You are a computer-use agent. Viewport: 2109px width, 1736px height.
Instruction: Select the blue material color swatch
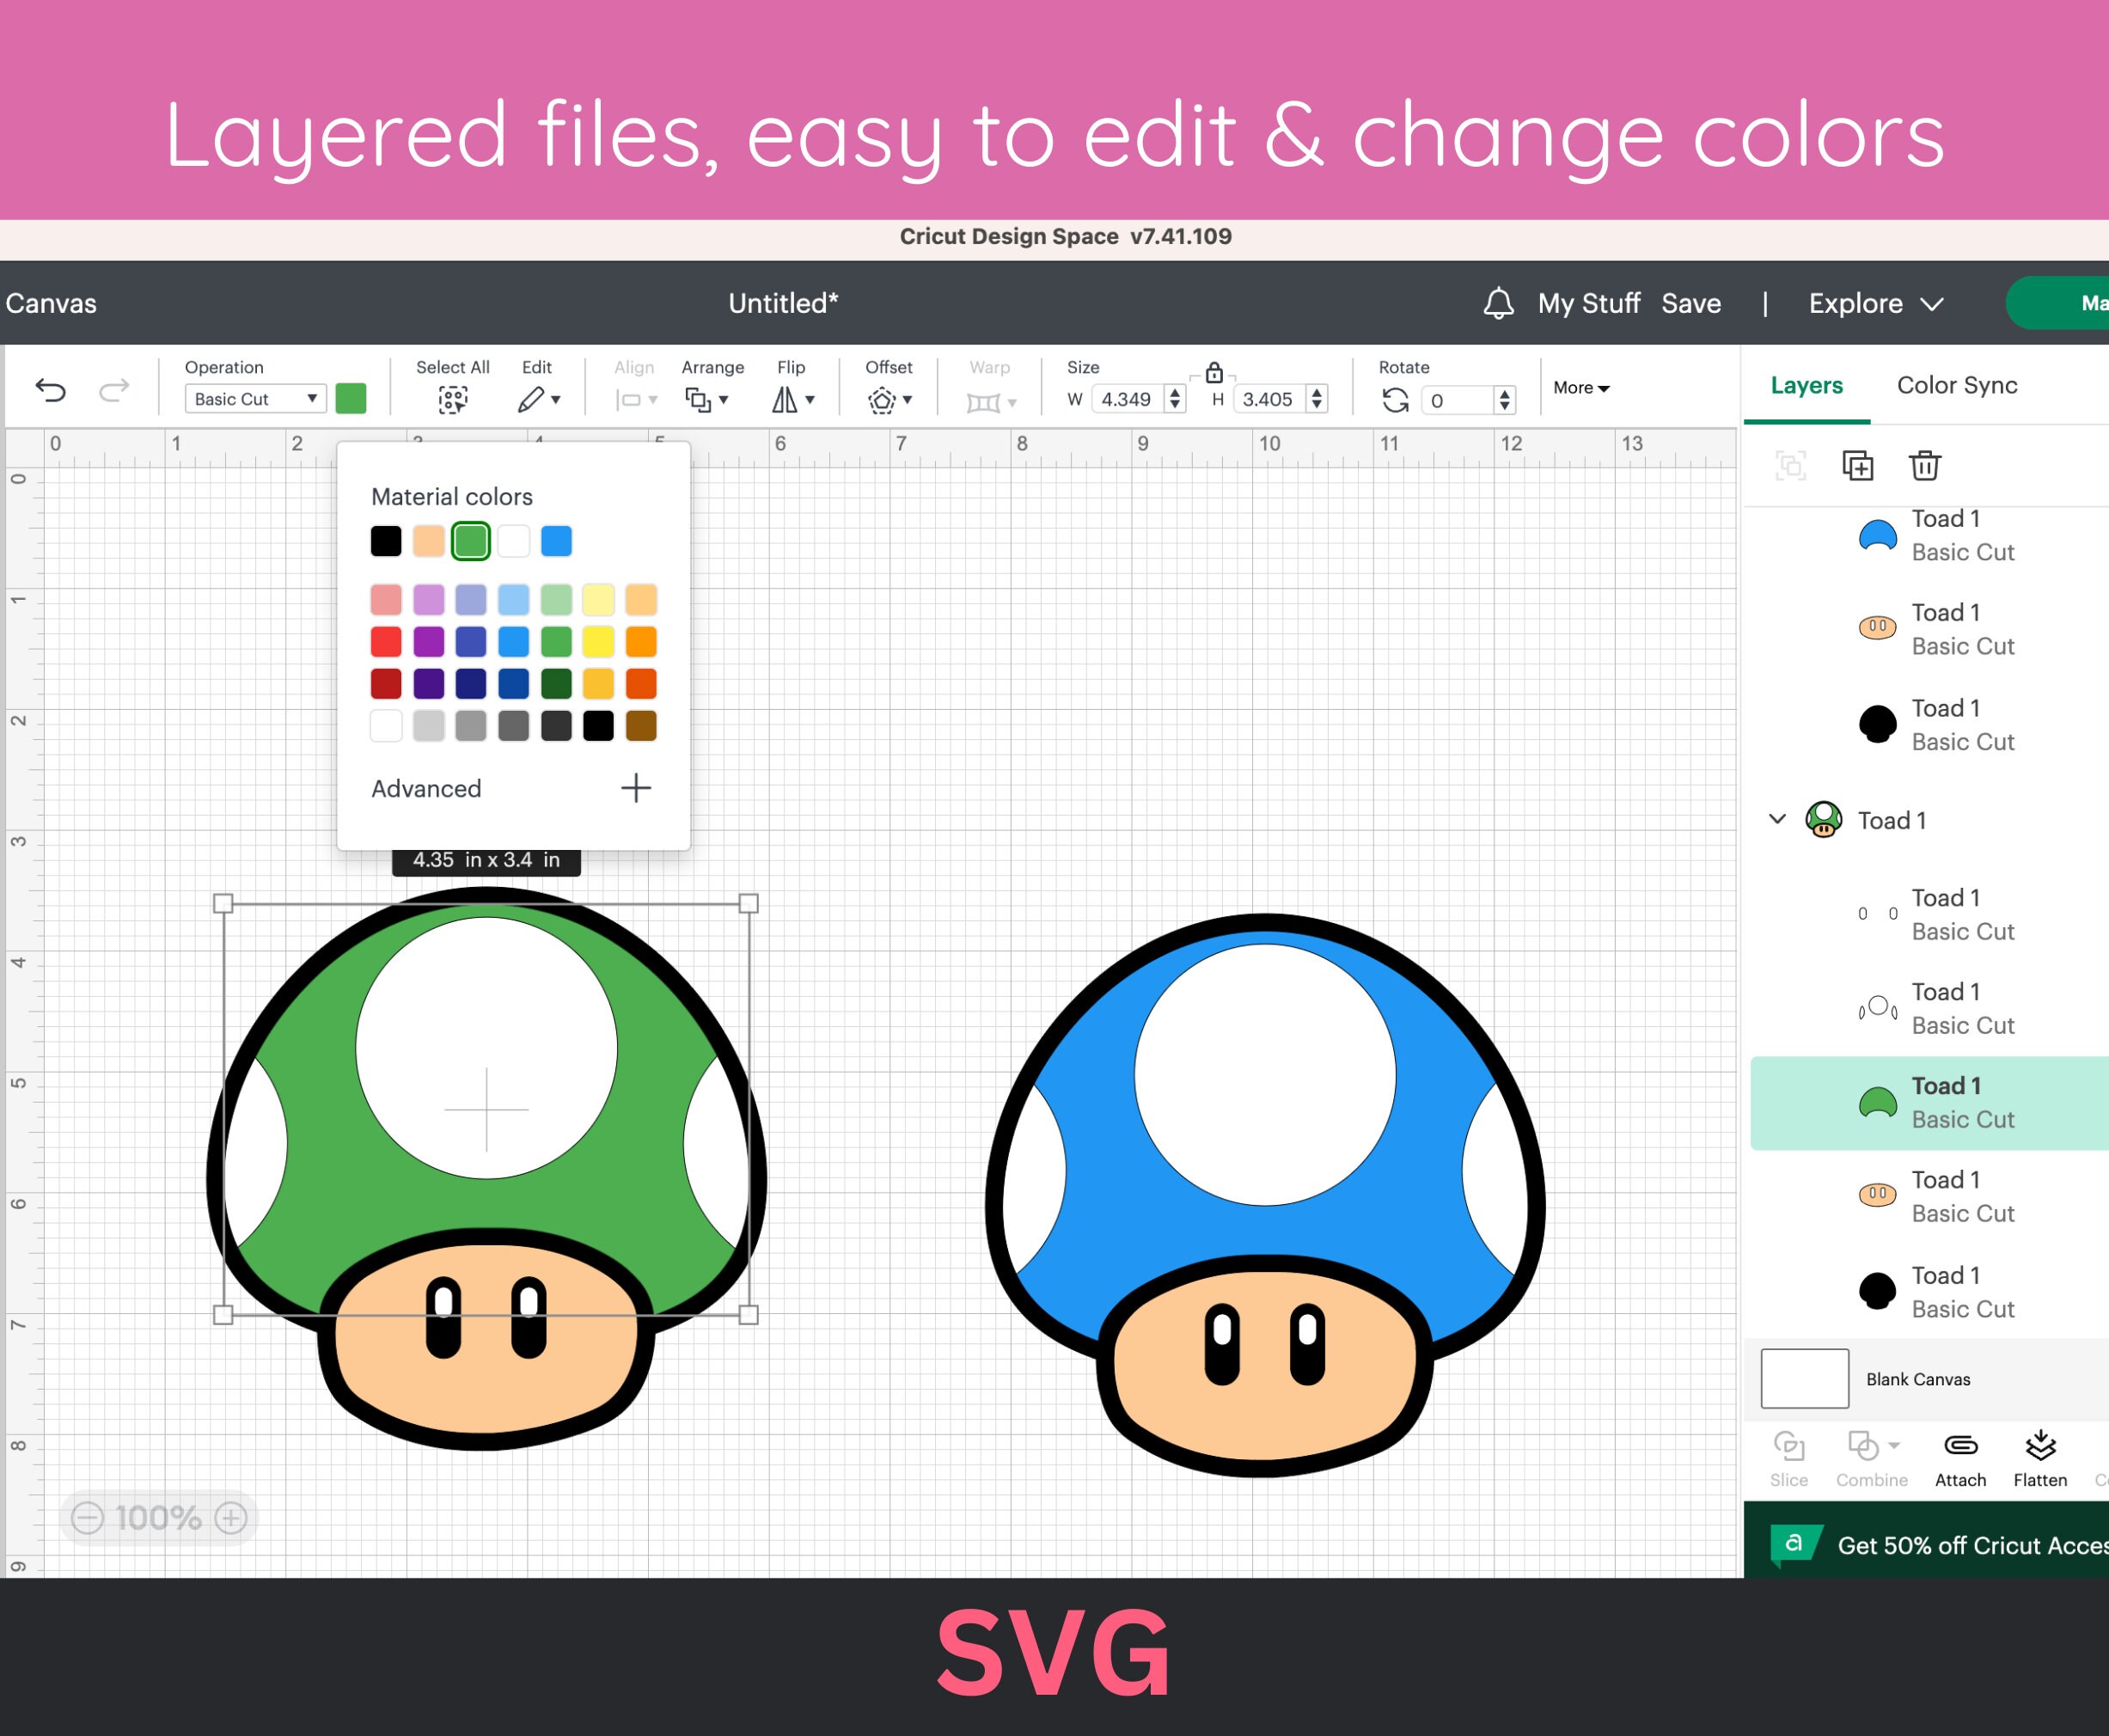click(556, 540)
